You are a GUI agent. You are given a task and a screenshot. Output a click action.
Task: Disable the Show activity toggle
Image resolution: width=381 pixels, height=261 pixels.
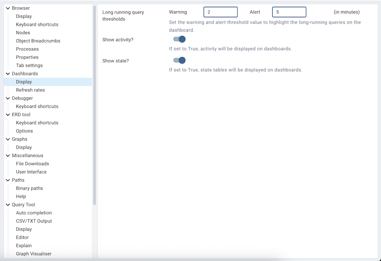click(179, 39)
